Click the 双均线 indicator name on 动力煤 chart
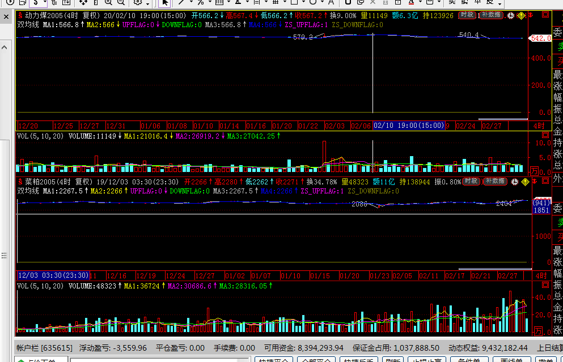Viewport: 563px width, 362px height. coord(28,25)
